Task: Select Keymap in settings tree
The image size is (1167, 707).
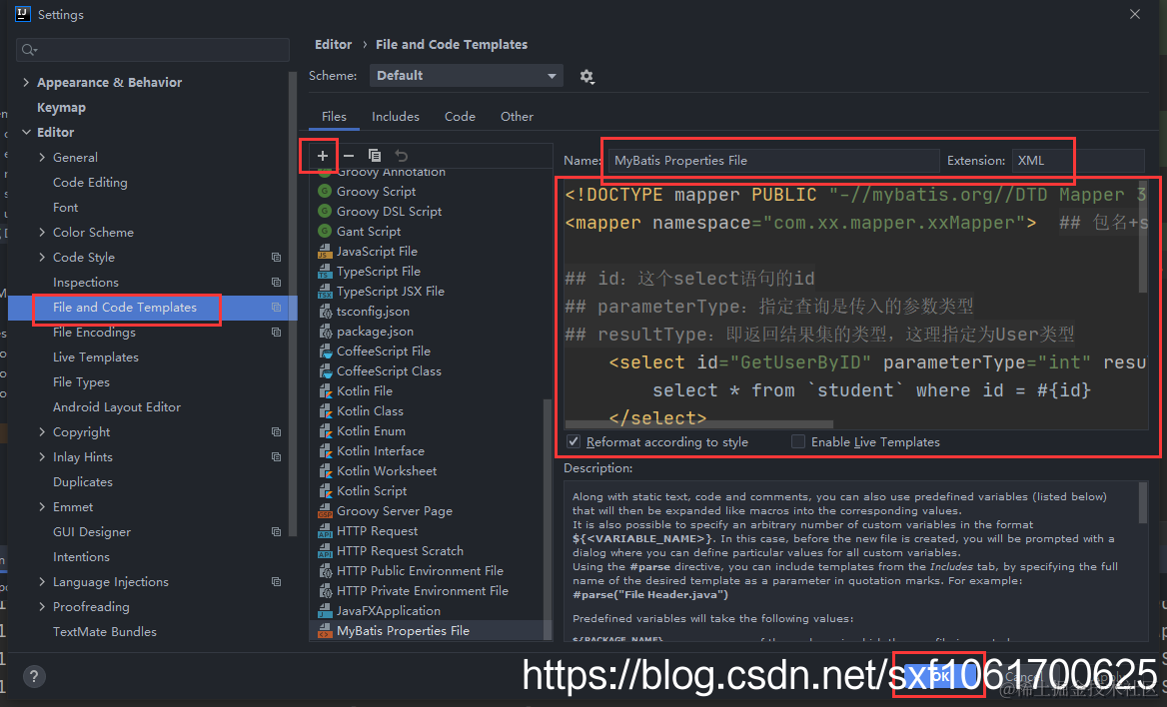Action: pos(61,108)
